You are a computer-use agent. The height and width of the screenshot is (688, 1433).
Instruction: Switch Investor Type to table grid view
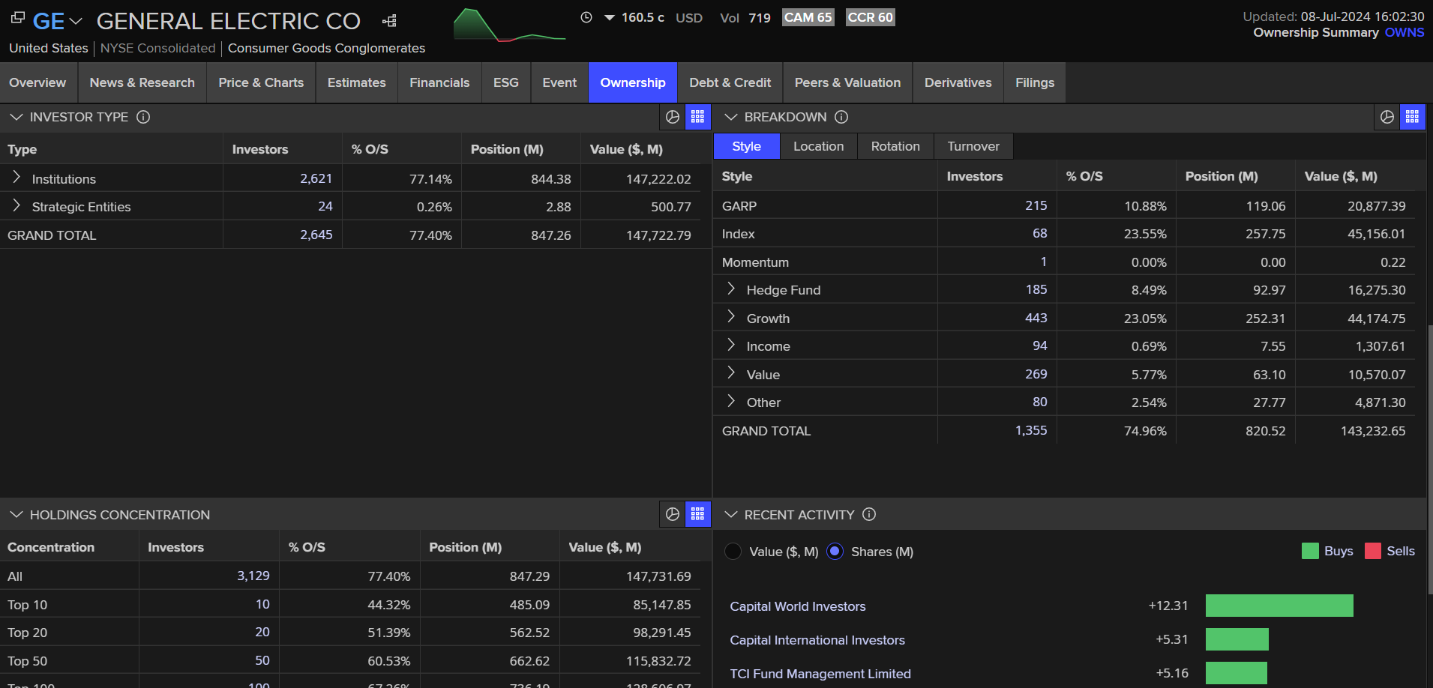698,117
